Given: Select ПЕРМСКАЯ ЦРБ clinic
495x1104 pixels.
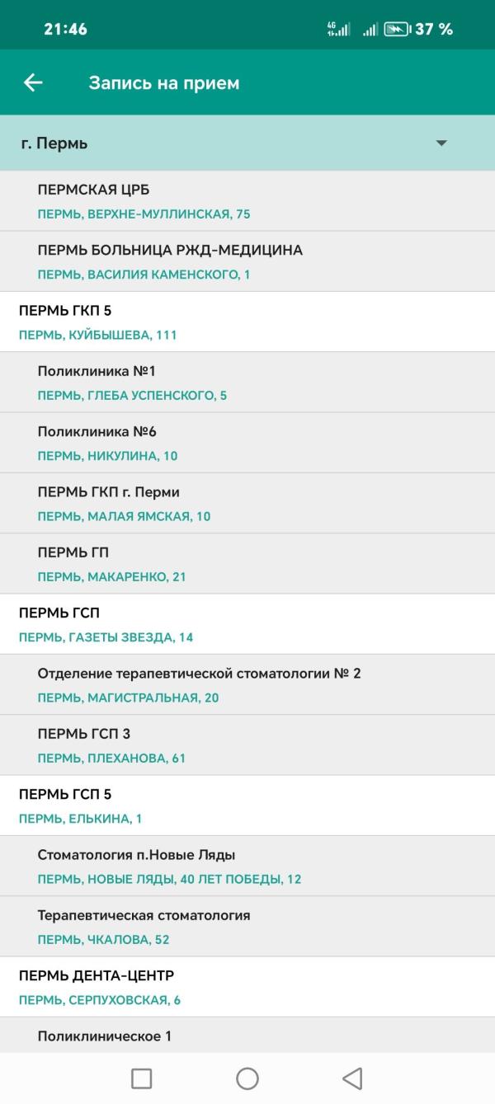Looking at the screenshot, I should (x=247, y=201).
